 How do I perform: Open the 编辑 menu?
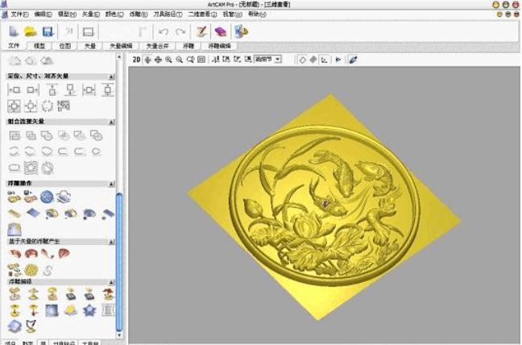[x=43, y=15]
